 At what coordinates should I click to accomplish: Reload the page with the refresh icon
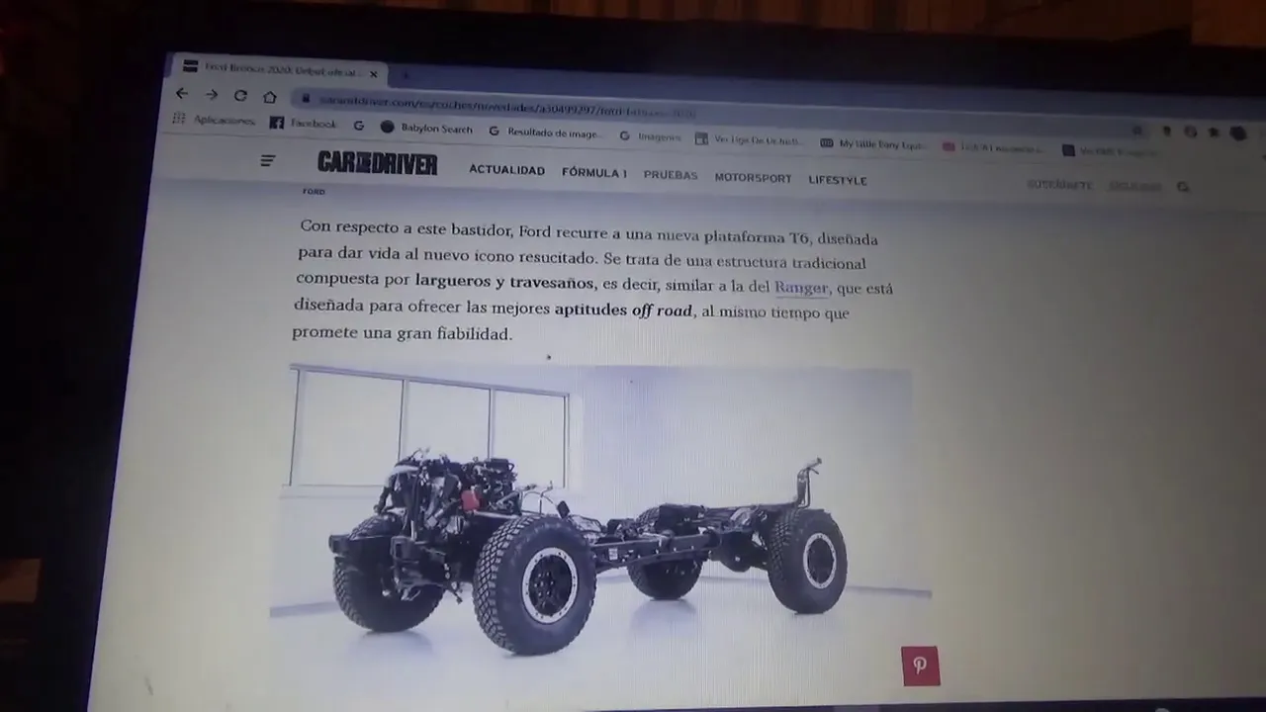coord(240,96)
